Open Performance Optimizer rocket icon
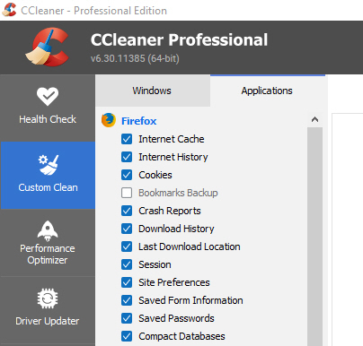 pos(48,231)
